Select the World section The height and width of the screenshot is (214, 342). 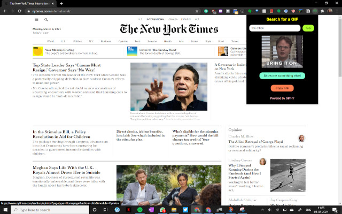tap(50, 41)
